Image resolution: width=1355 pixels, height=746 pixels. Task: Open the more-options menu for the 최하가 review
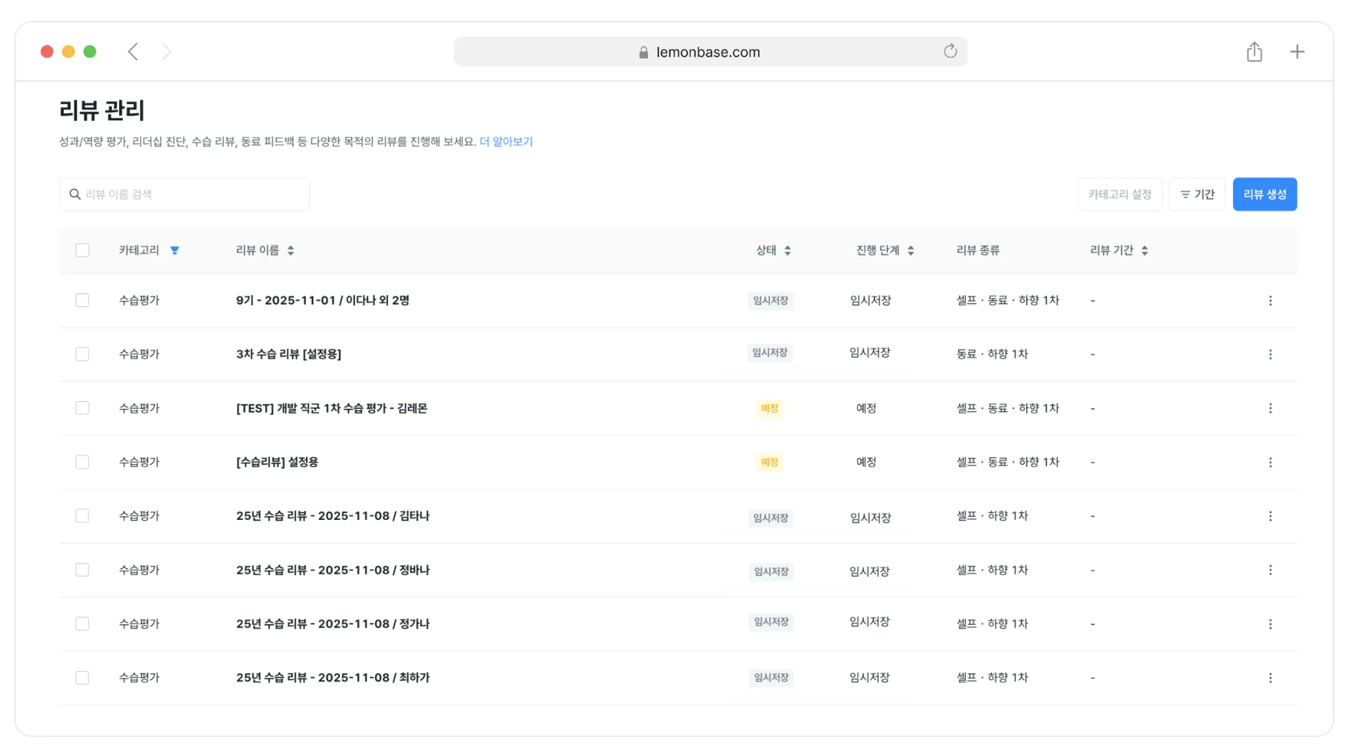[1270, 678]
